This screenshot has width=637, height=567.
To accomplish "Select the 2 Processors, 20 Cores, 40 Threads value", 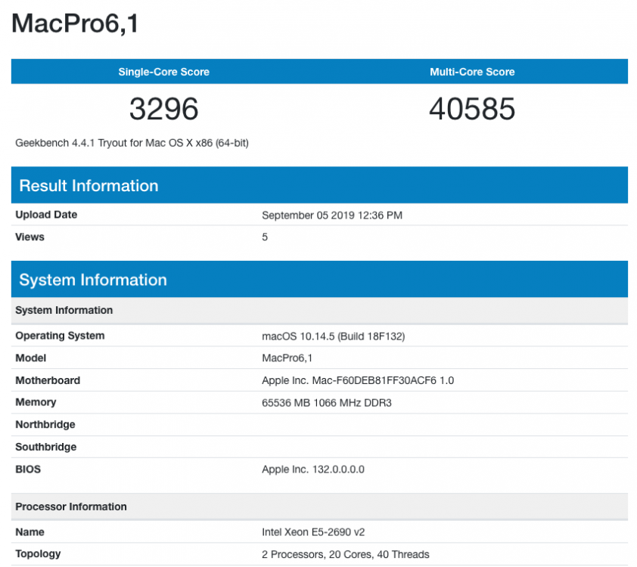I will [346, 554].
